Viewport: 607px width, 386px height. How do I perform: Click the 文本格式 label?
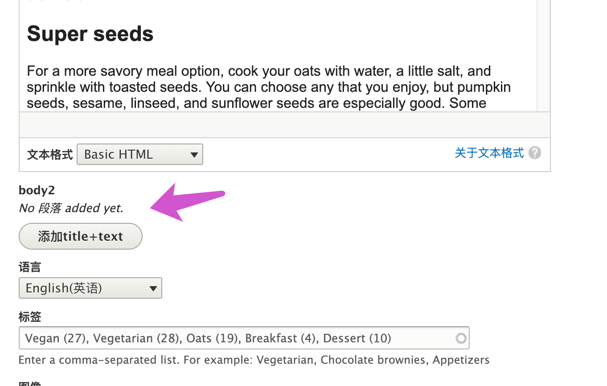50,155
